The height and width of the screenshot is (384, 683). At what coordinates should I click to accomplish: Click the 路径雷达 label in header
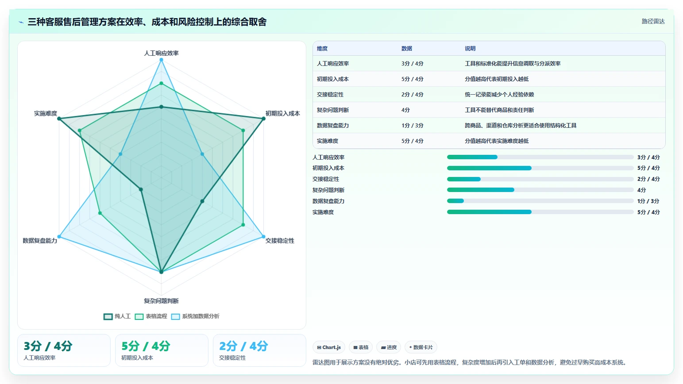tap(653, 21)
